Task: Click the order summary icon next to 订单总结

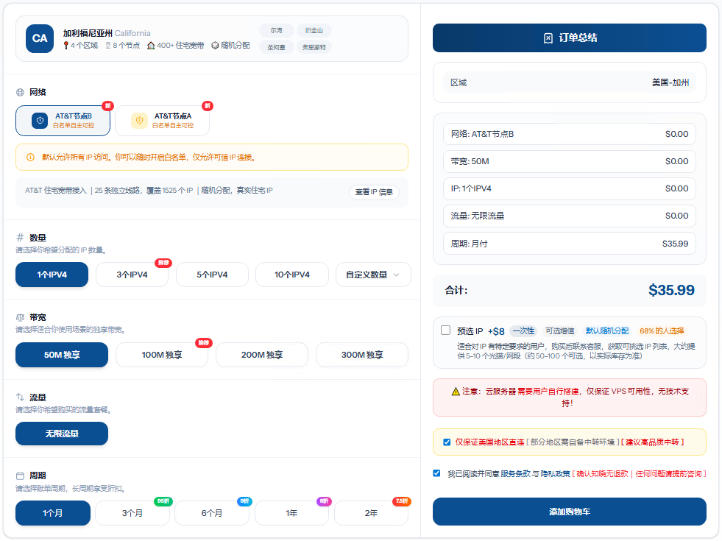Action: click(x=548, y=38)
